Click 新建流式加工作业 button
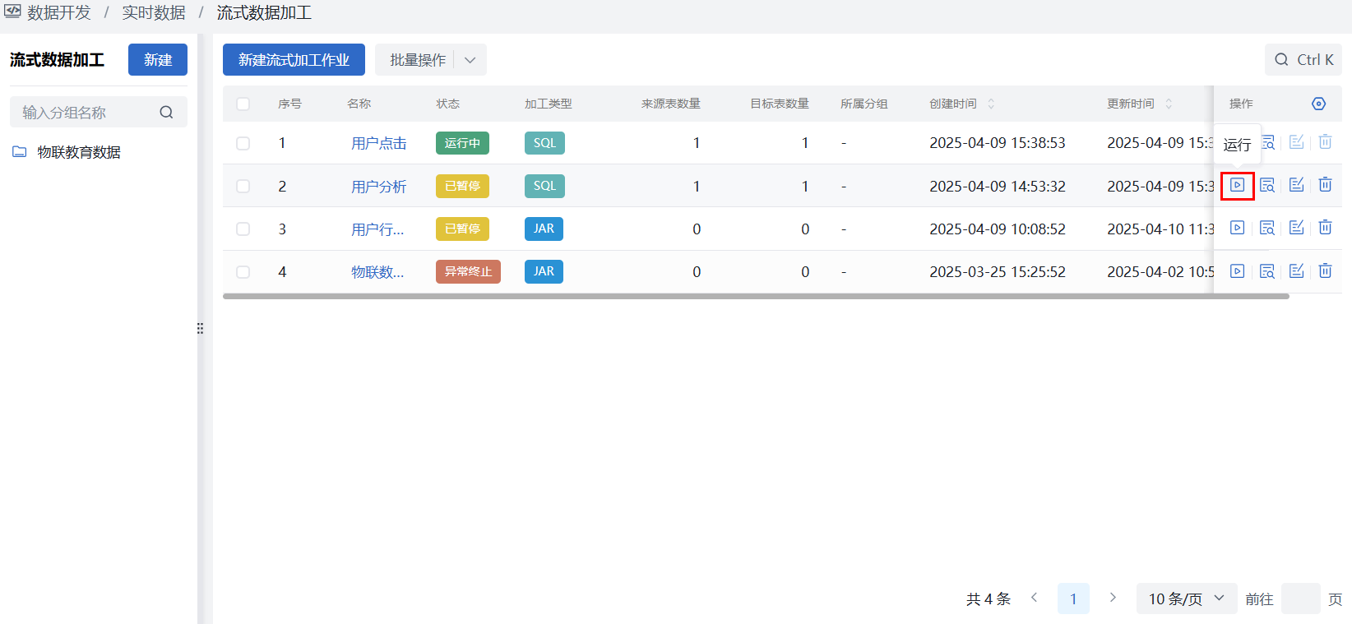This screenshot has width=1352, height=624. click(x=294, y=60)
